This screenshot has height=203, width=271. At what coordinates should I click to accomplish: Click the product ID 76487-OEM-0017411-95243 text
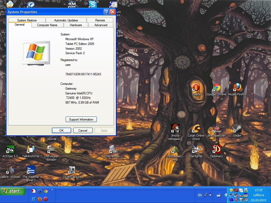click(83, 74)
